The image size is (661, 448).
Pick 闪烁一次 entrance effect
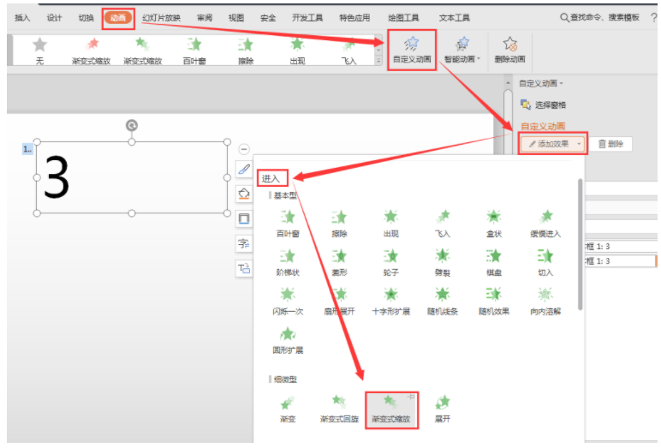pos(288,302)
